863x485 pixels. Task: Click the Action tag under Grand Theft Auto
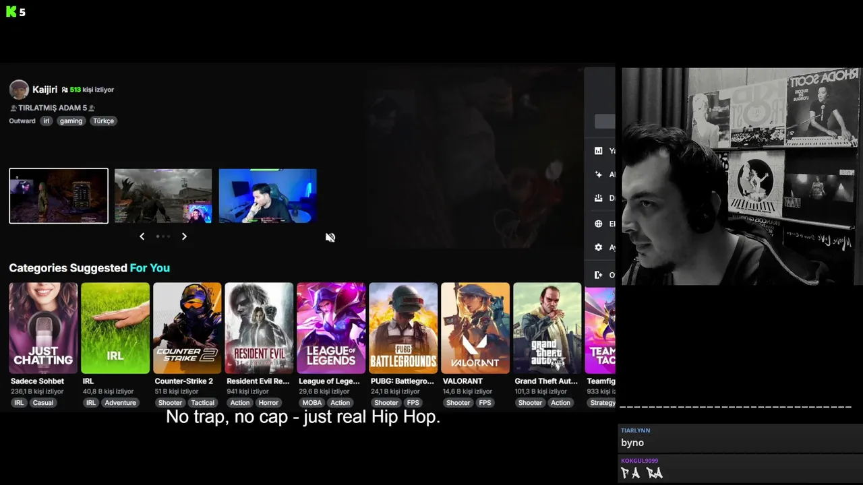560,403
